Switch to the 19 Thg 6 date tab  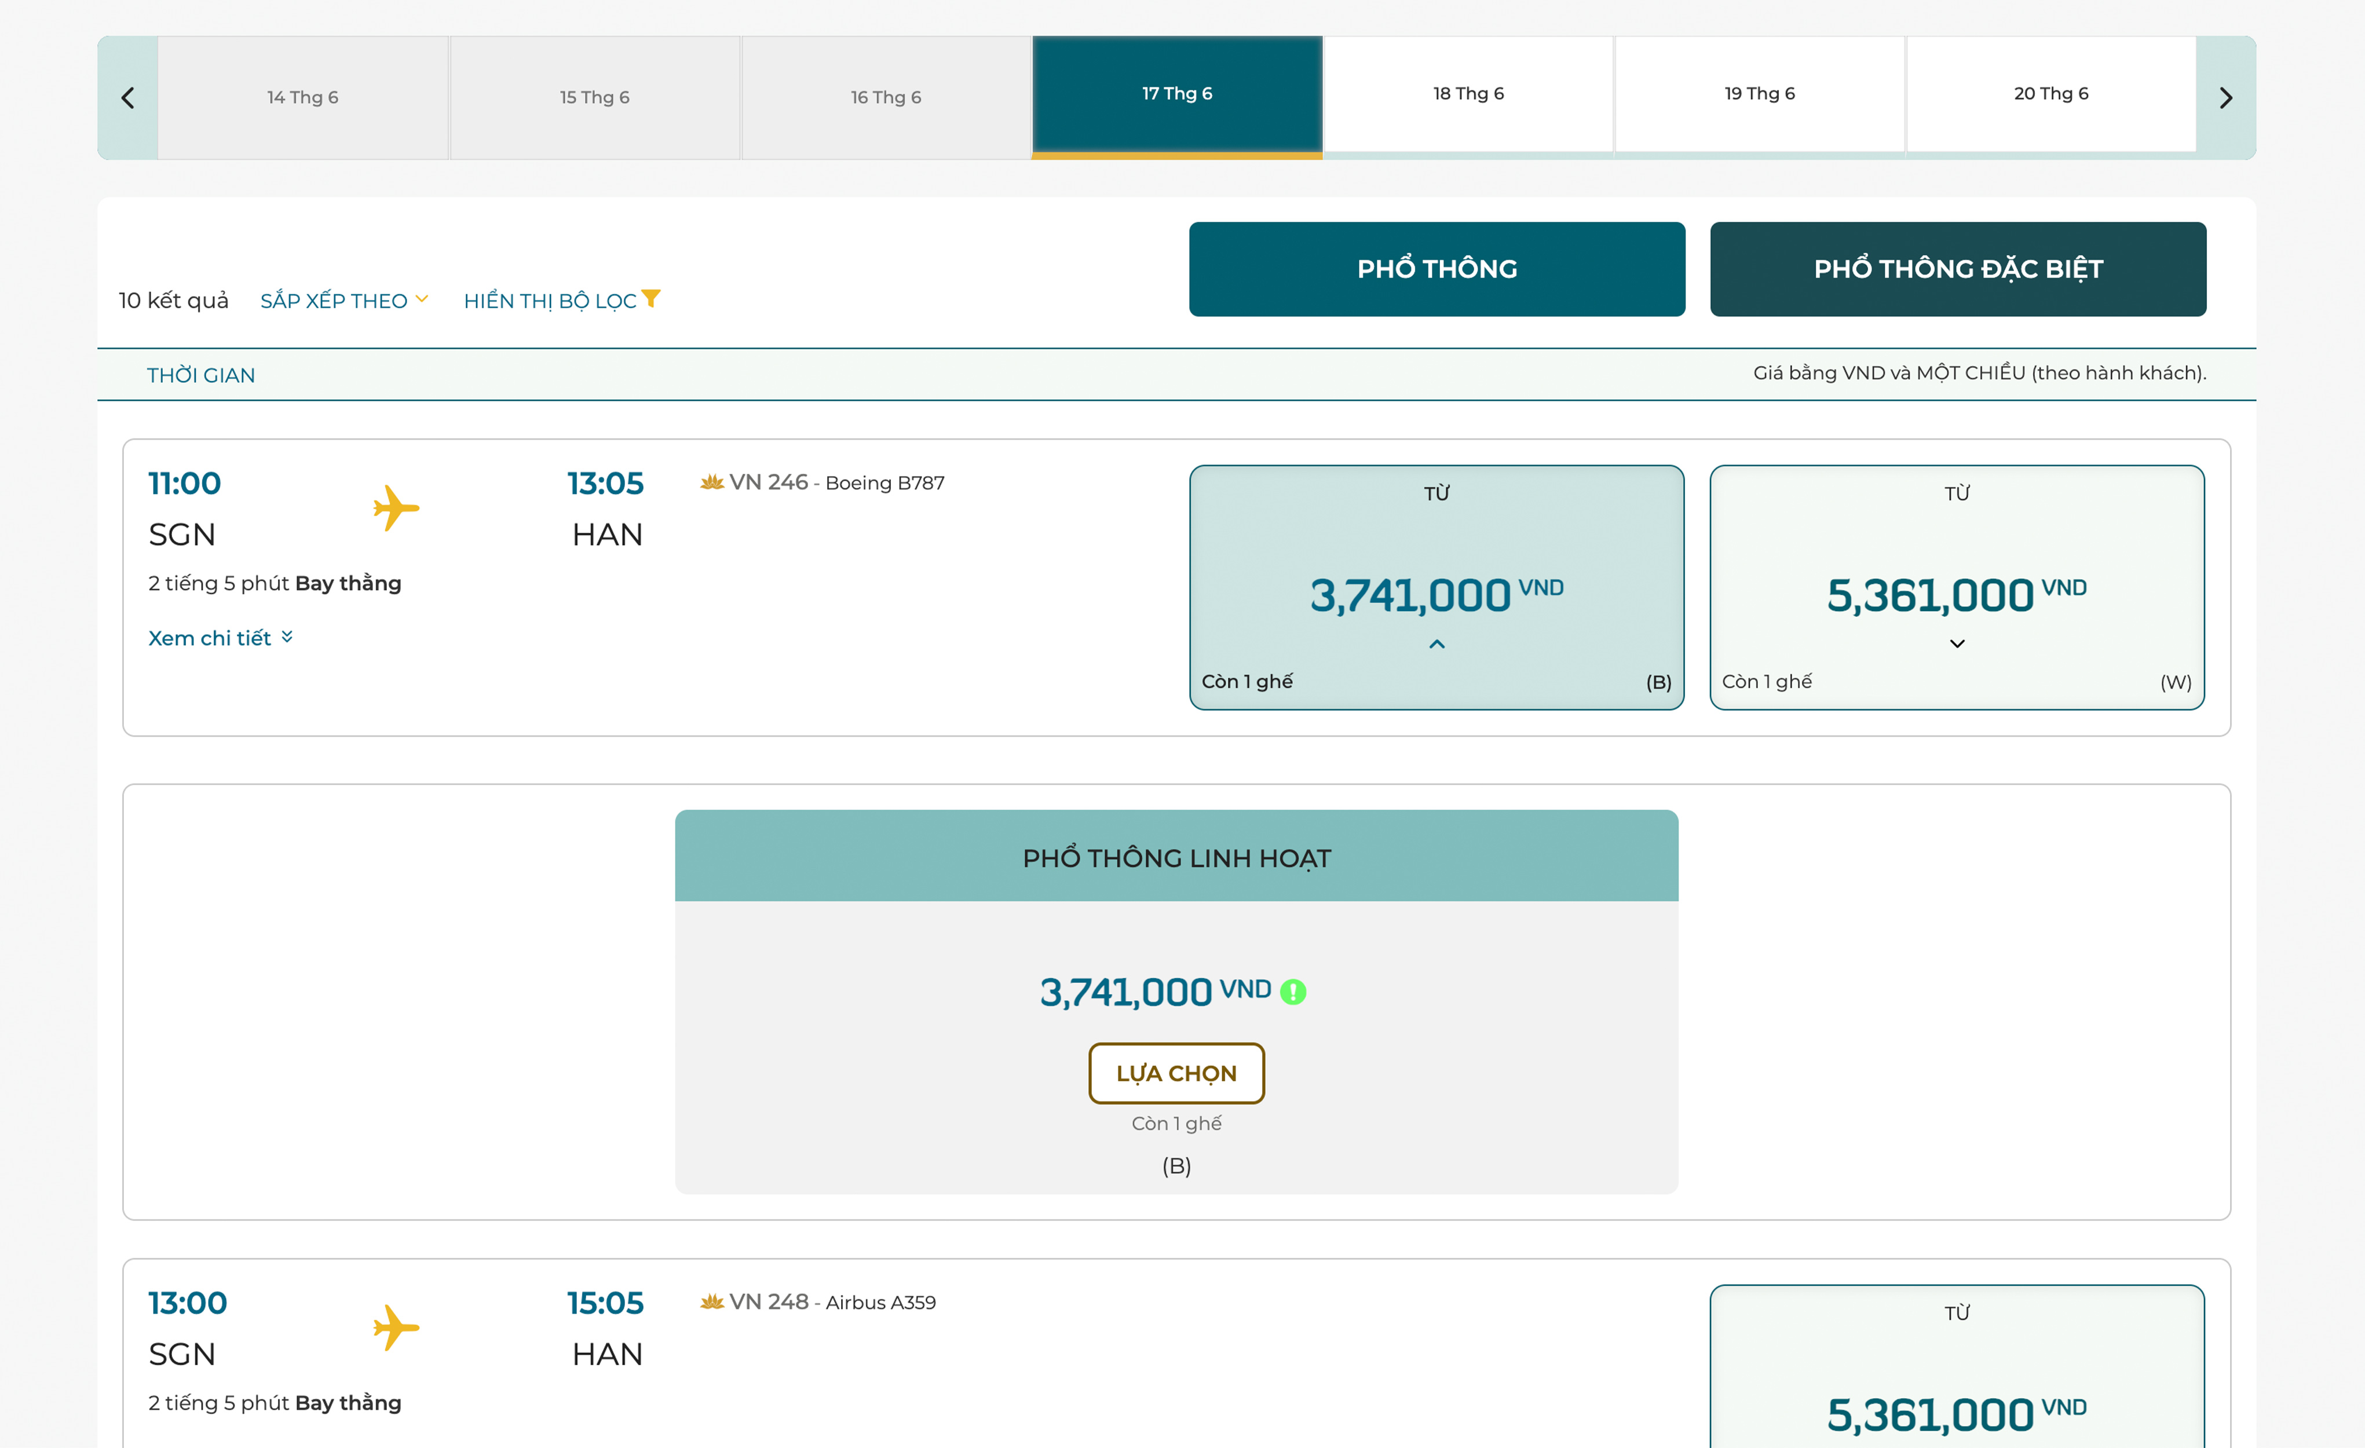coord(1759,94)
